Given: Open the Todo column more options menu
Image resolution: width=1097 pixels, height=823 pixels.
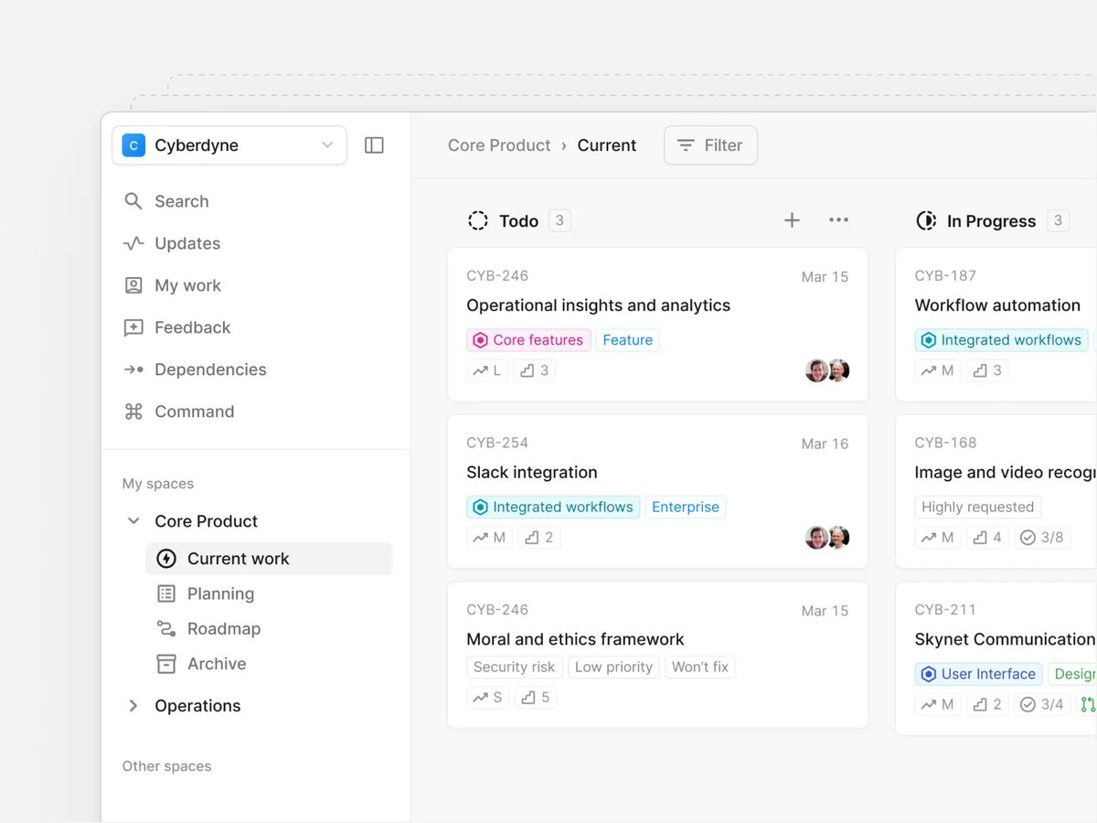Looking at the screenshot, I should pyautogui.click(x=838, y=219).
